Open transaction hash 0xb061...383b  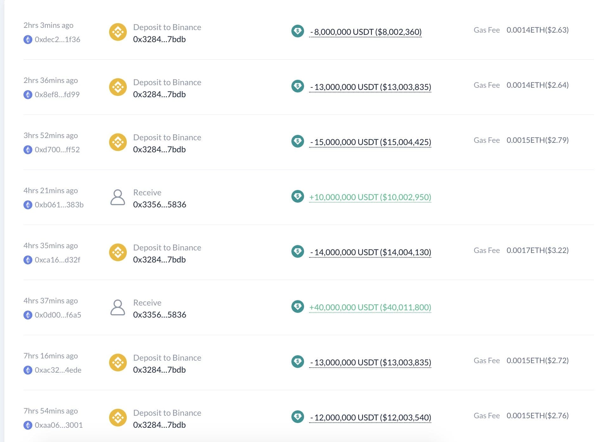tap(59, 205)
